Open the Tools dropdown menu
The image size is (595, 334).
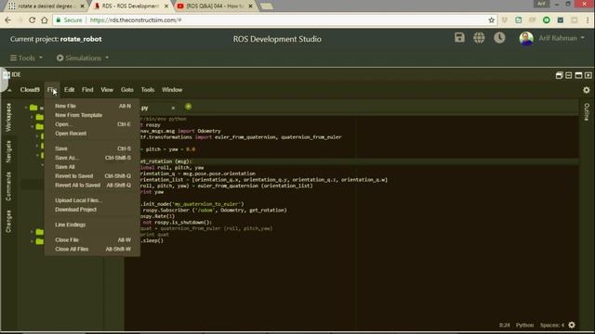(x=26, y=58)
